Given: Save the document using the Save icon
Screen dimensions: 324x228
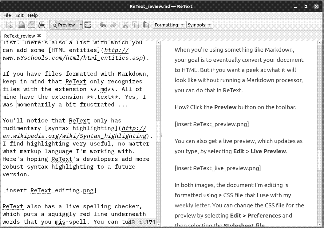Looking at the screenshot, I should pyautogui.click(x=32, y=25).
